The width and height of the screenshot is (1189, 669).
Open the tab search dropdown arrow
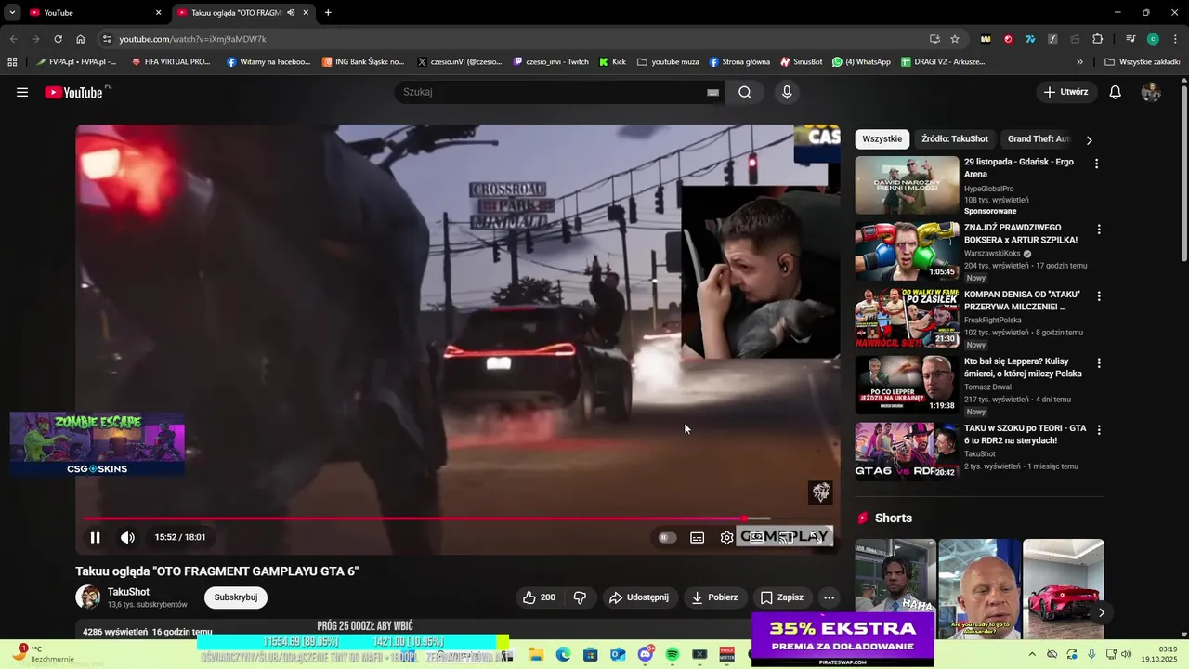(12, 13)
